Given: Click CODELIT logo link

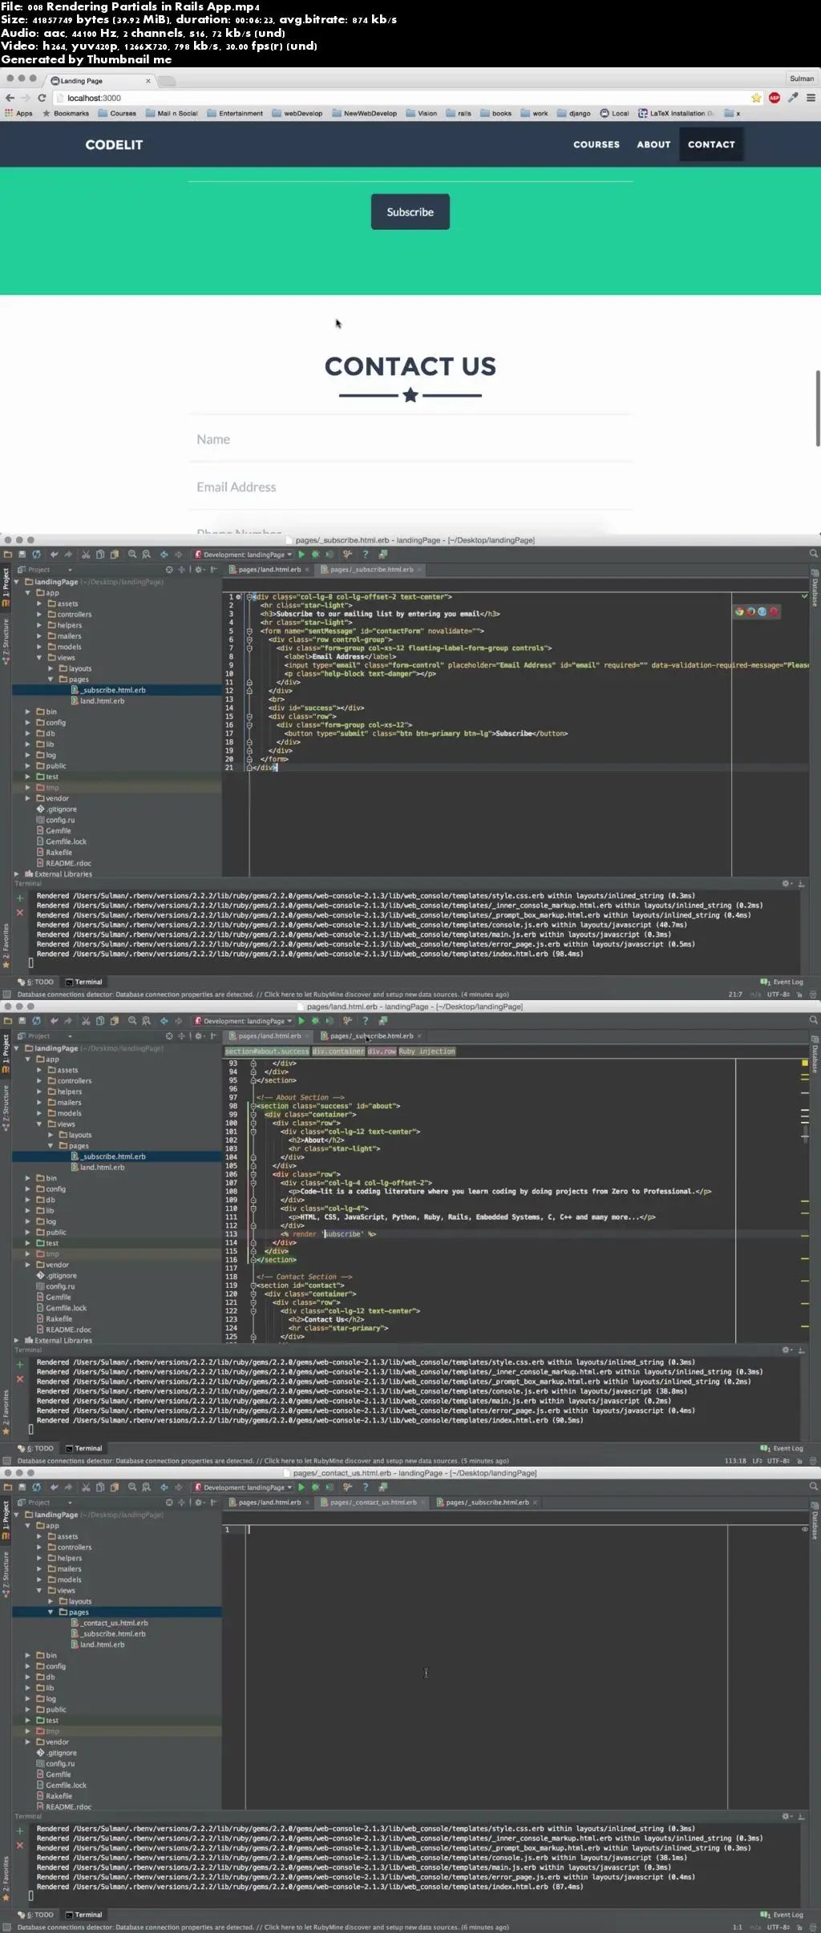Looking at the screenshot, I should [x=114, y=145].
